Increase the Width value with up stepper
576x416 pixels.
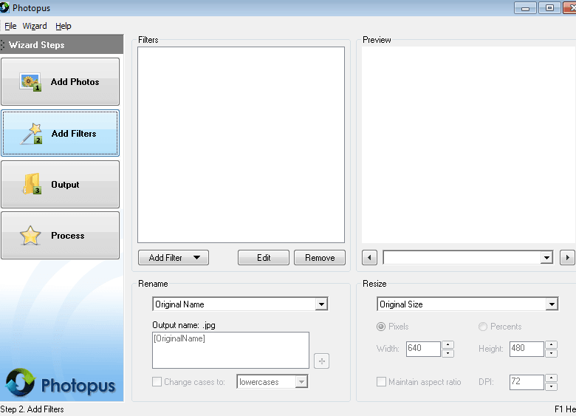[x=448, y=344]
